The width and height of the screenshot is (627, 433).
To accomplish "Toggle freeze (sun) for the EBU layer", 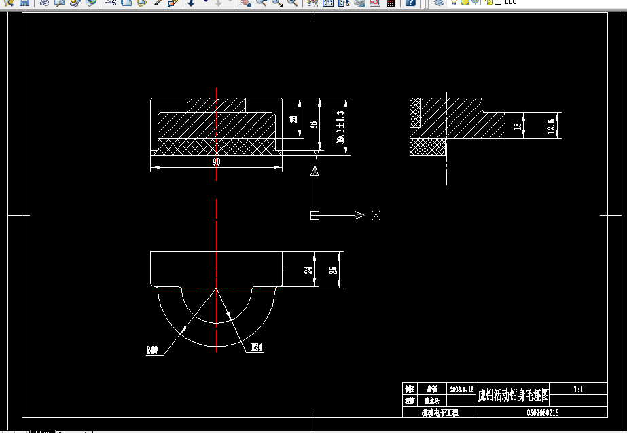I will 465,2.
